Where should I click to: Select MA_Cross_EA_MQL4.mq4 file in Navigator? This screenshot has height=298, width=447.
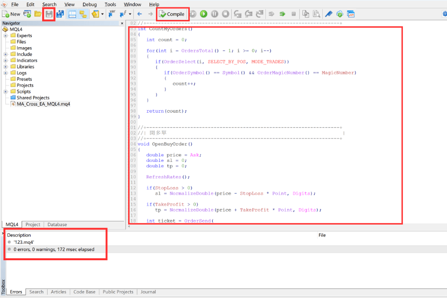click(x=43, y=104)
